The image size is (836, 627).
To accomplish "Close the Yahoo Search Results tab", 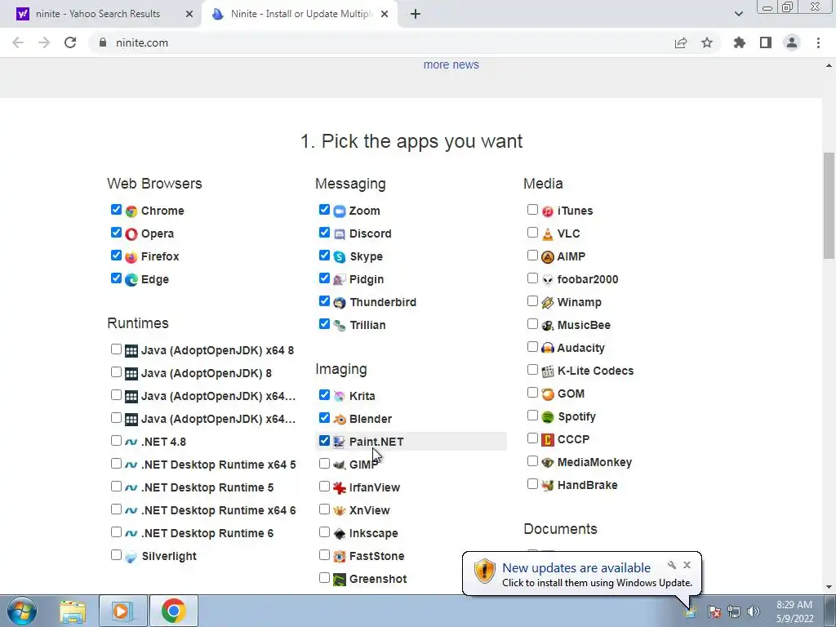I will (189, 15).
